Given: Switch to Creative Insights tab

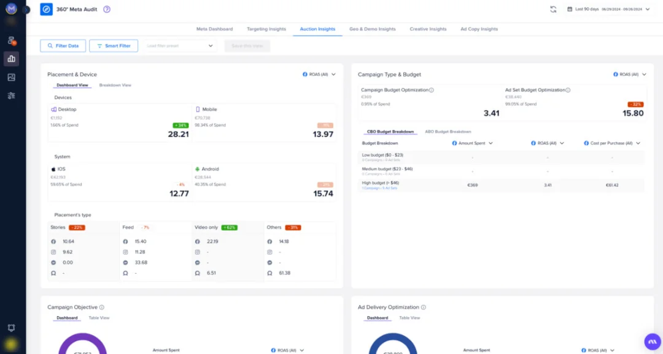Looking at the screenshot, I should pyautogui.click(x=428, y=29).
